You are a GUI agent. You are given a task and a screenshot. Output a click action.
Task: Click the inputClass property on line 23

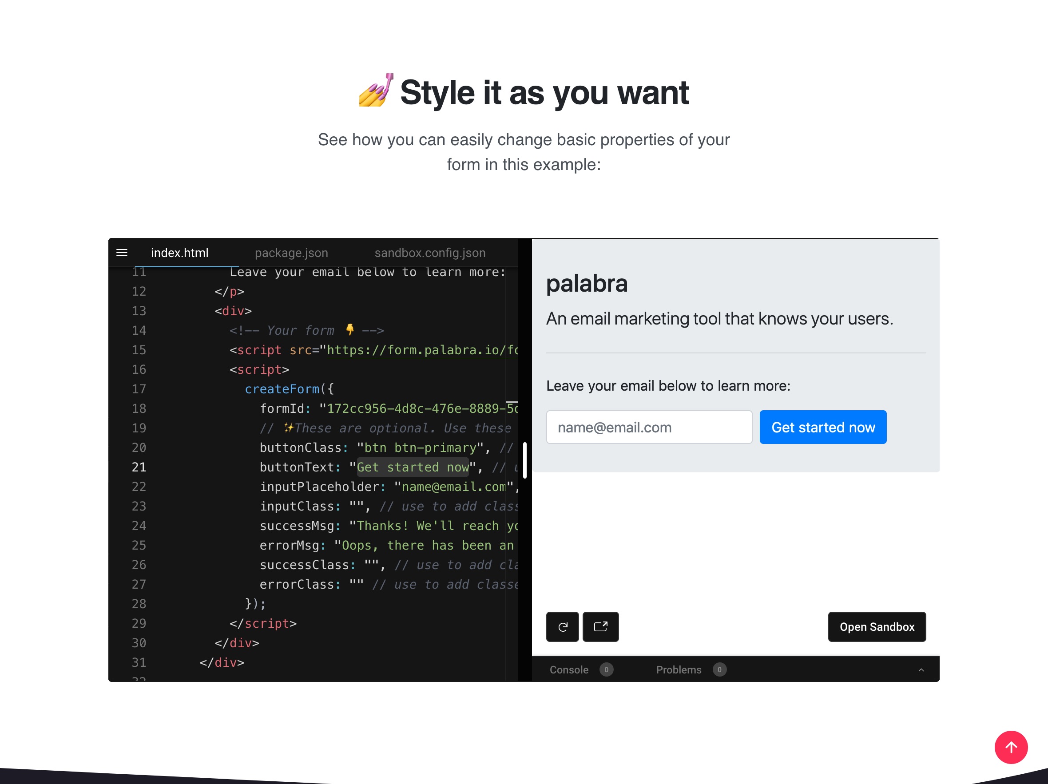click(297, 507)
